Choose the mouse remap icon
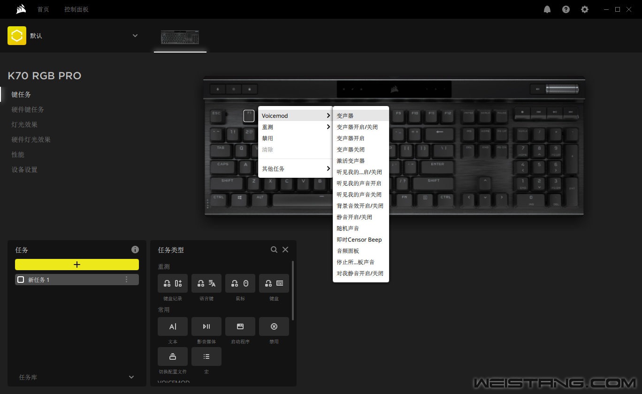This screenshot has height=394, width=642. [x=240, y=283]
